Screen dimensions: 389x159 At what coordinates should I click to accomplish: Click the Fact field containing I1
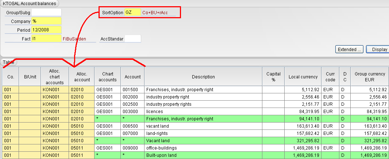pos(46,39)
